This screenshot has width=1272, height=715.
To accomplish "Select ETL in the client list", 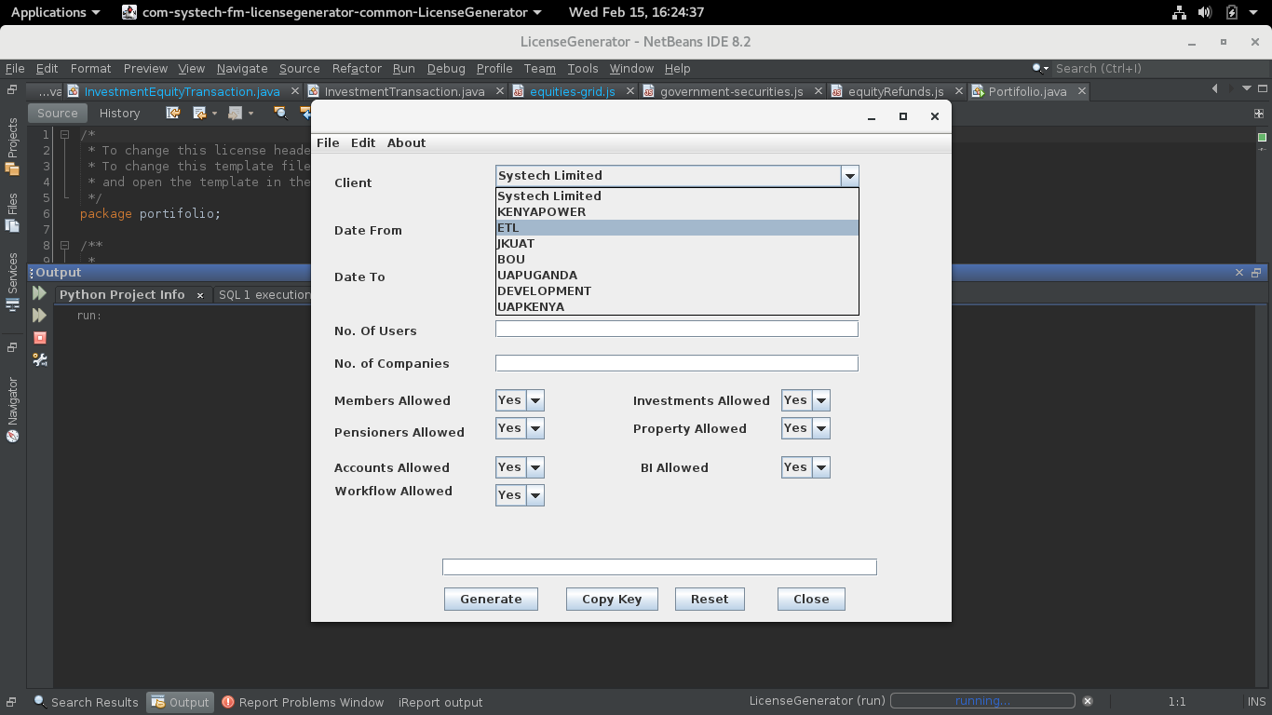I will 677,228.
